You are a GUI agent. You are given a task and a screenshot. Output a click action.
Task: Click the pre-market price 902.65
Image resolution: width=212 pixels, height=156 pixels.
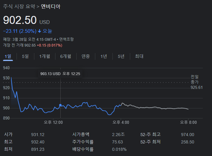click(30, 45)
